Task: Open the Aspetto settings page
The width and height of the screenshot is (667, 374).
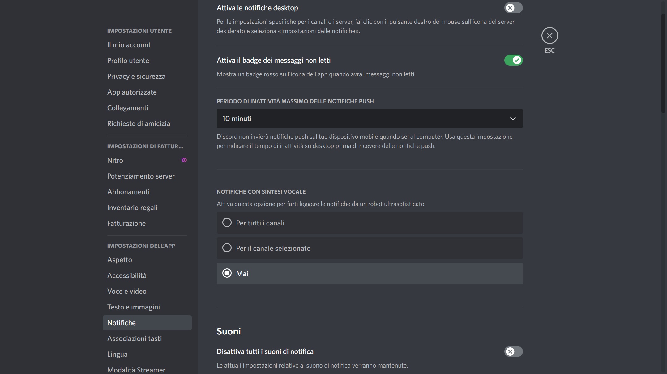Action: pyautogui.click(x=120, y=260)
